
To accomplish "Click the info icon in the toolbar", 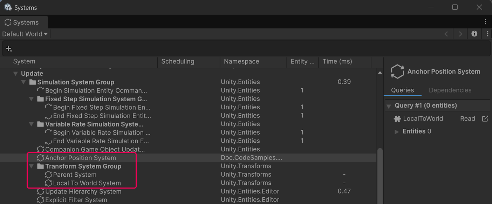I will click(474, 34).
